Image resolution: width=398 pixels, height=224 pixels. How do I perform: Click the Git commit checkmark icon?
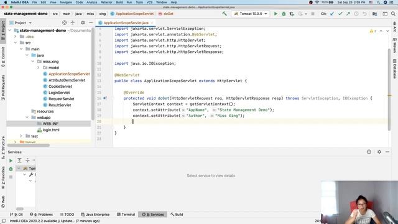(x=340, y=14)
